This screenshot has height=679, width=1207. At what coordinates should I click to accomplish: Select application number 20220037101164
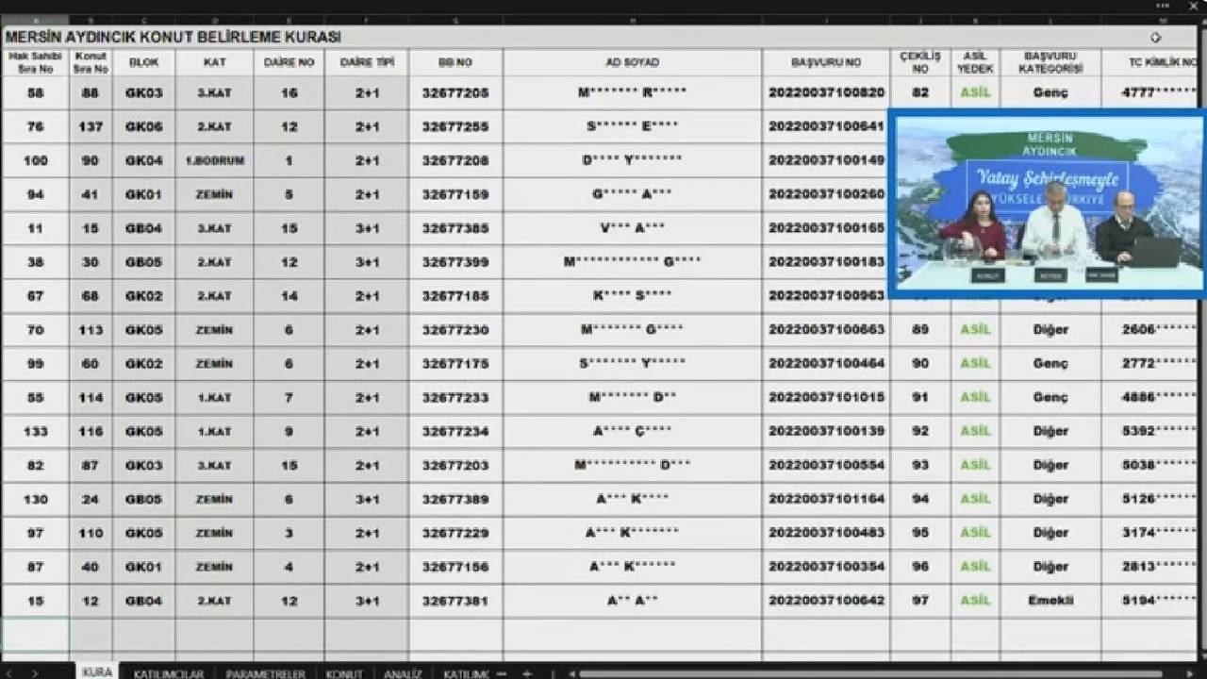pos(826,499)
